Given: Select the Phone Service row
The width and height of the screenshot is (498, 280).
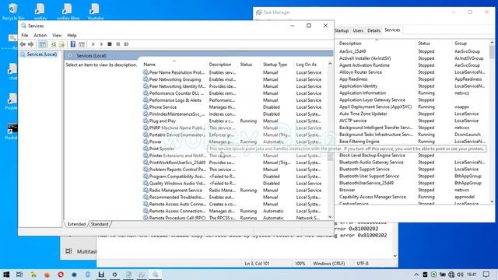Looking at the screenshot, I should (x=234, y=107).
